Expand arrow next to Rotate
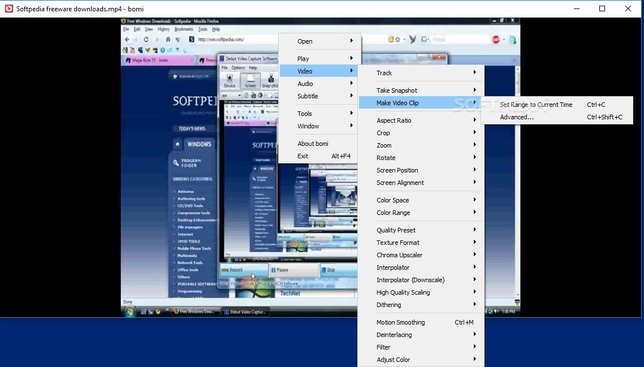Image resolution: width=644 pixels, height=367 pixels. (x=475, y=157)
